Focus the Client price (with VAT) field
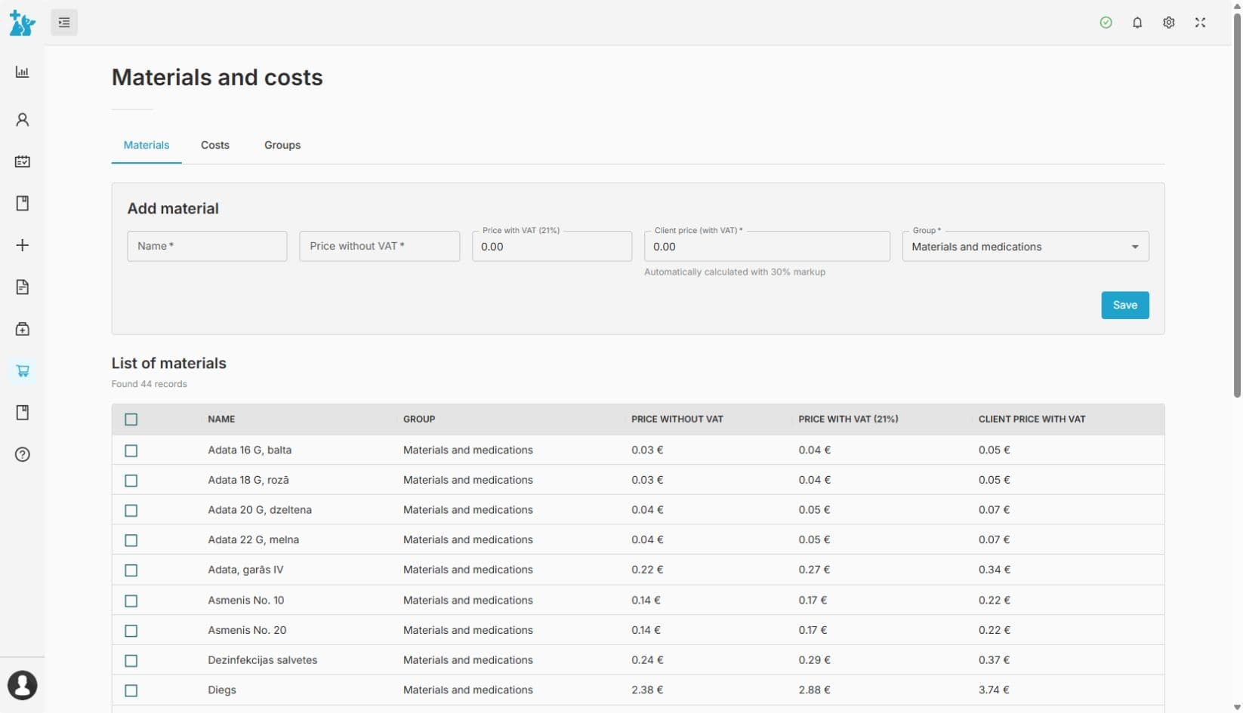 [767, 247]
